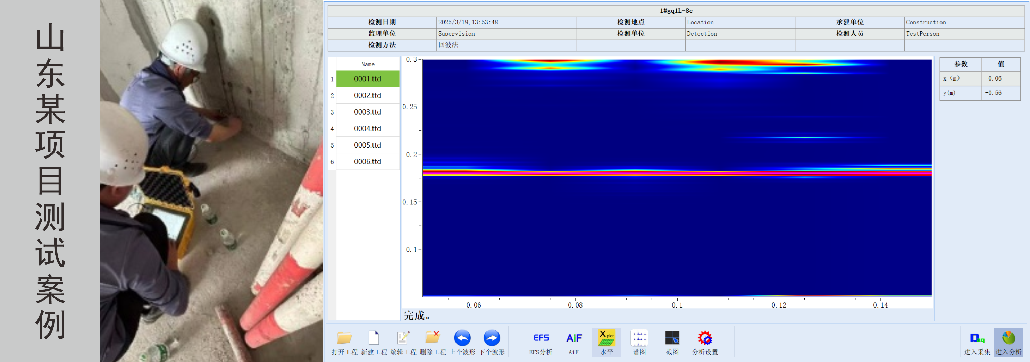Go to previous waveform (上个波形)

pos(462,338)
